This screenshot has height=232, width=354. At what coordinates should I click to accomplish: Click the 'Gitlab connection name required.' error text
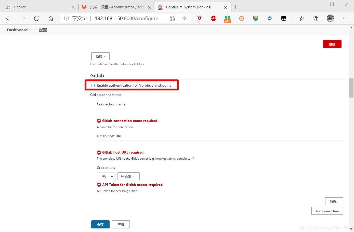tap(130, 121)
